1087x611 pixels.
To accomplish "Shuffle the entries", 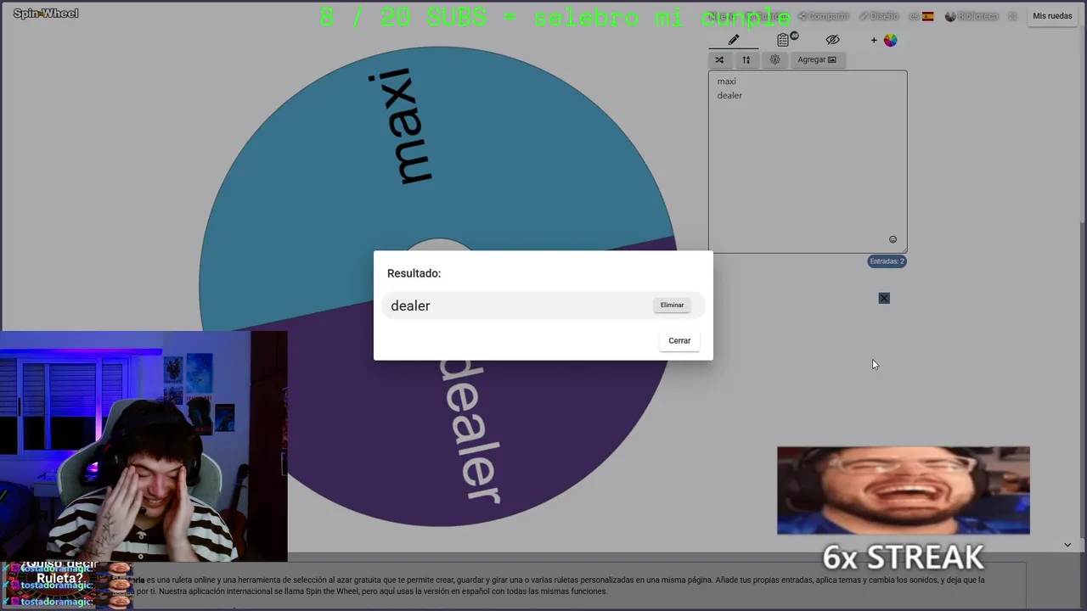I will tap(719, 59).
